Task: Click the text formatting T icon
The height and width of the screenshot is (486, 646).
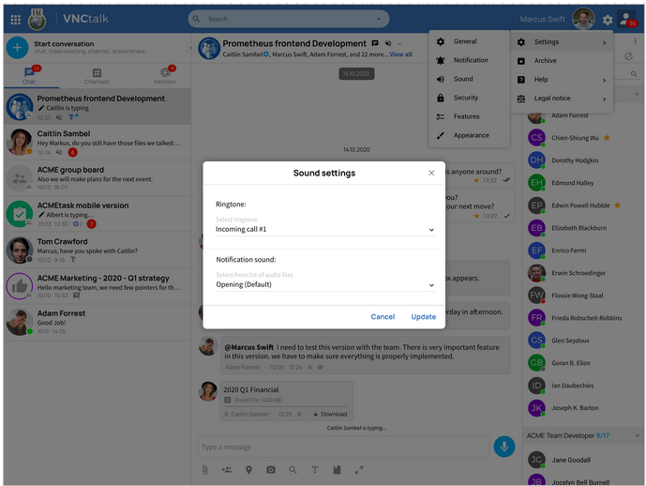Action: [x=315, y=470]
